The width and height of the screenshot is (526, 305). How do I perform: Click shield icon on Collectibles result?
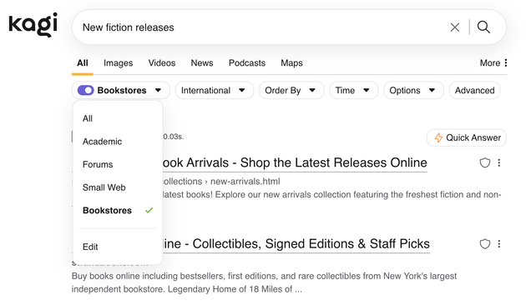[485, 243]
